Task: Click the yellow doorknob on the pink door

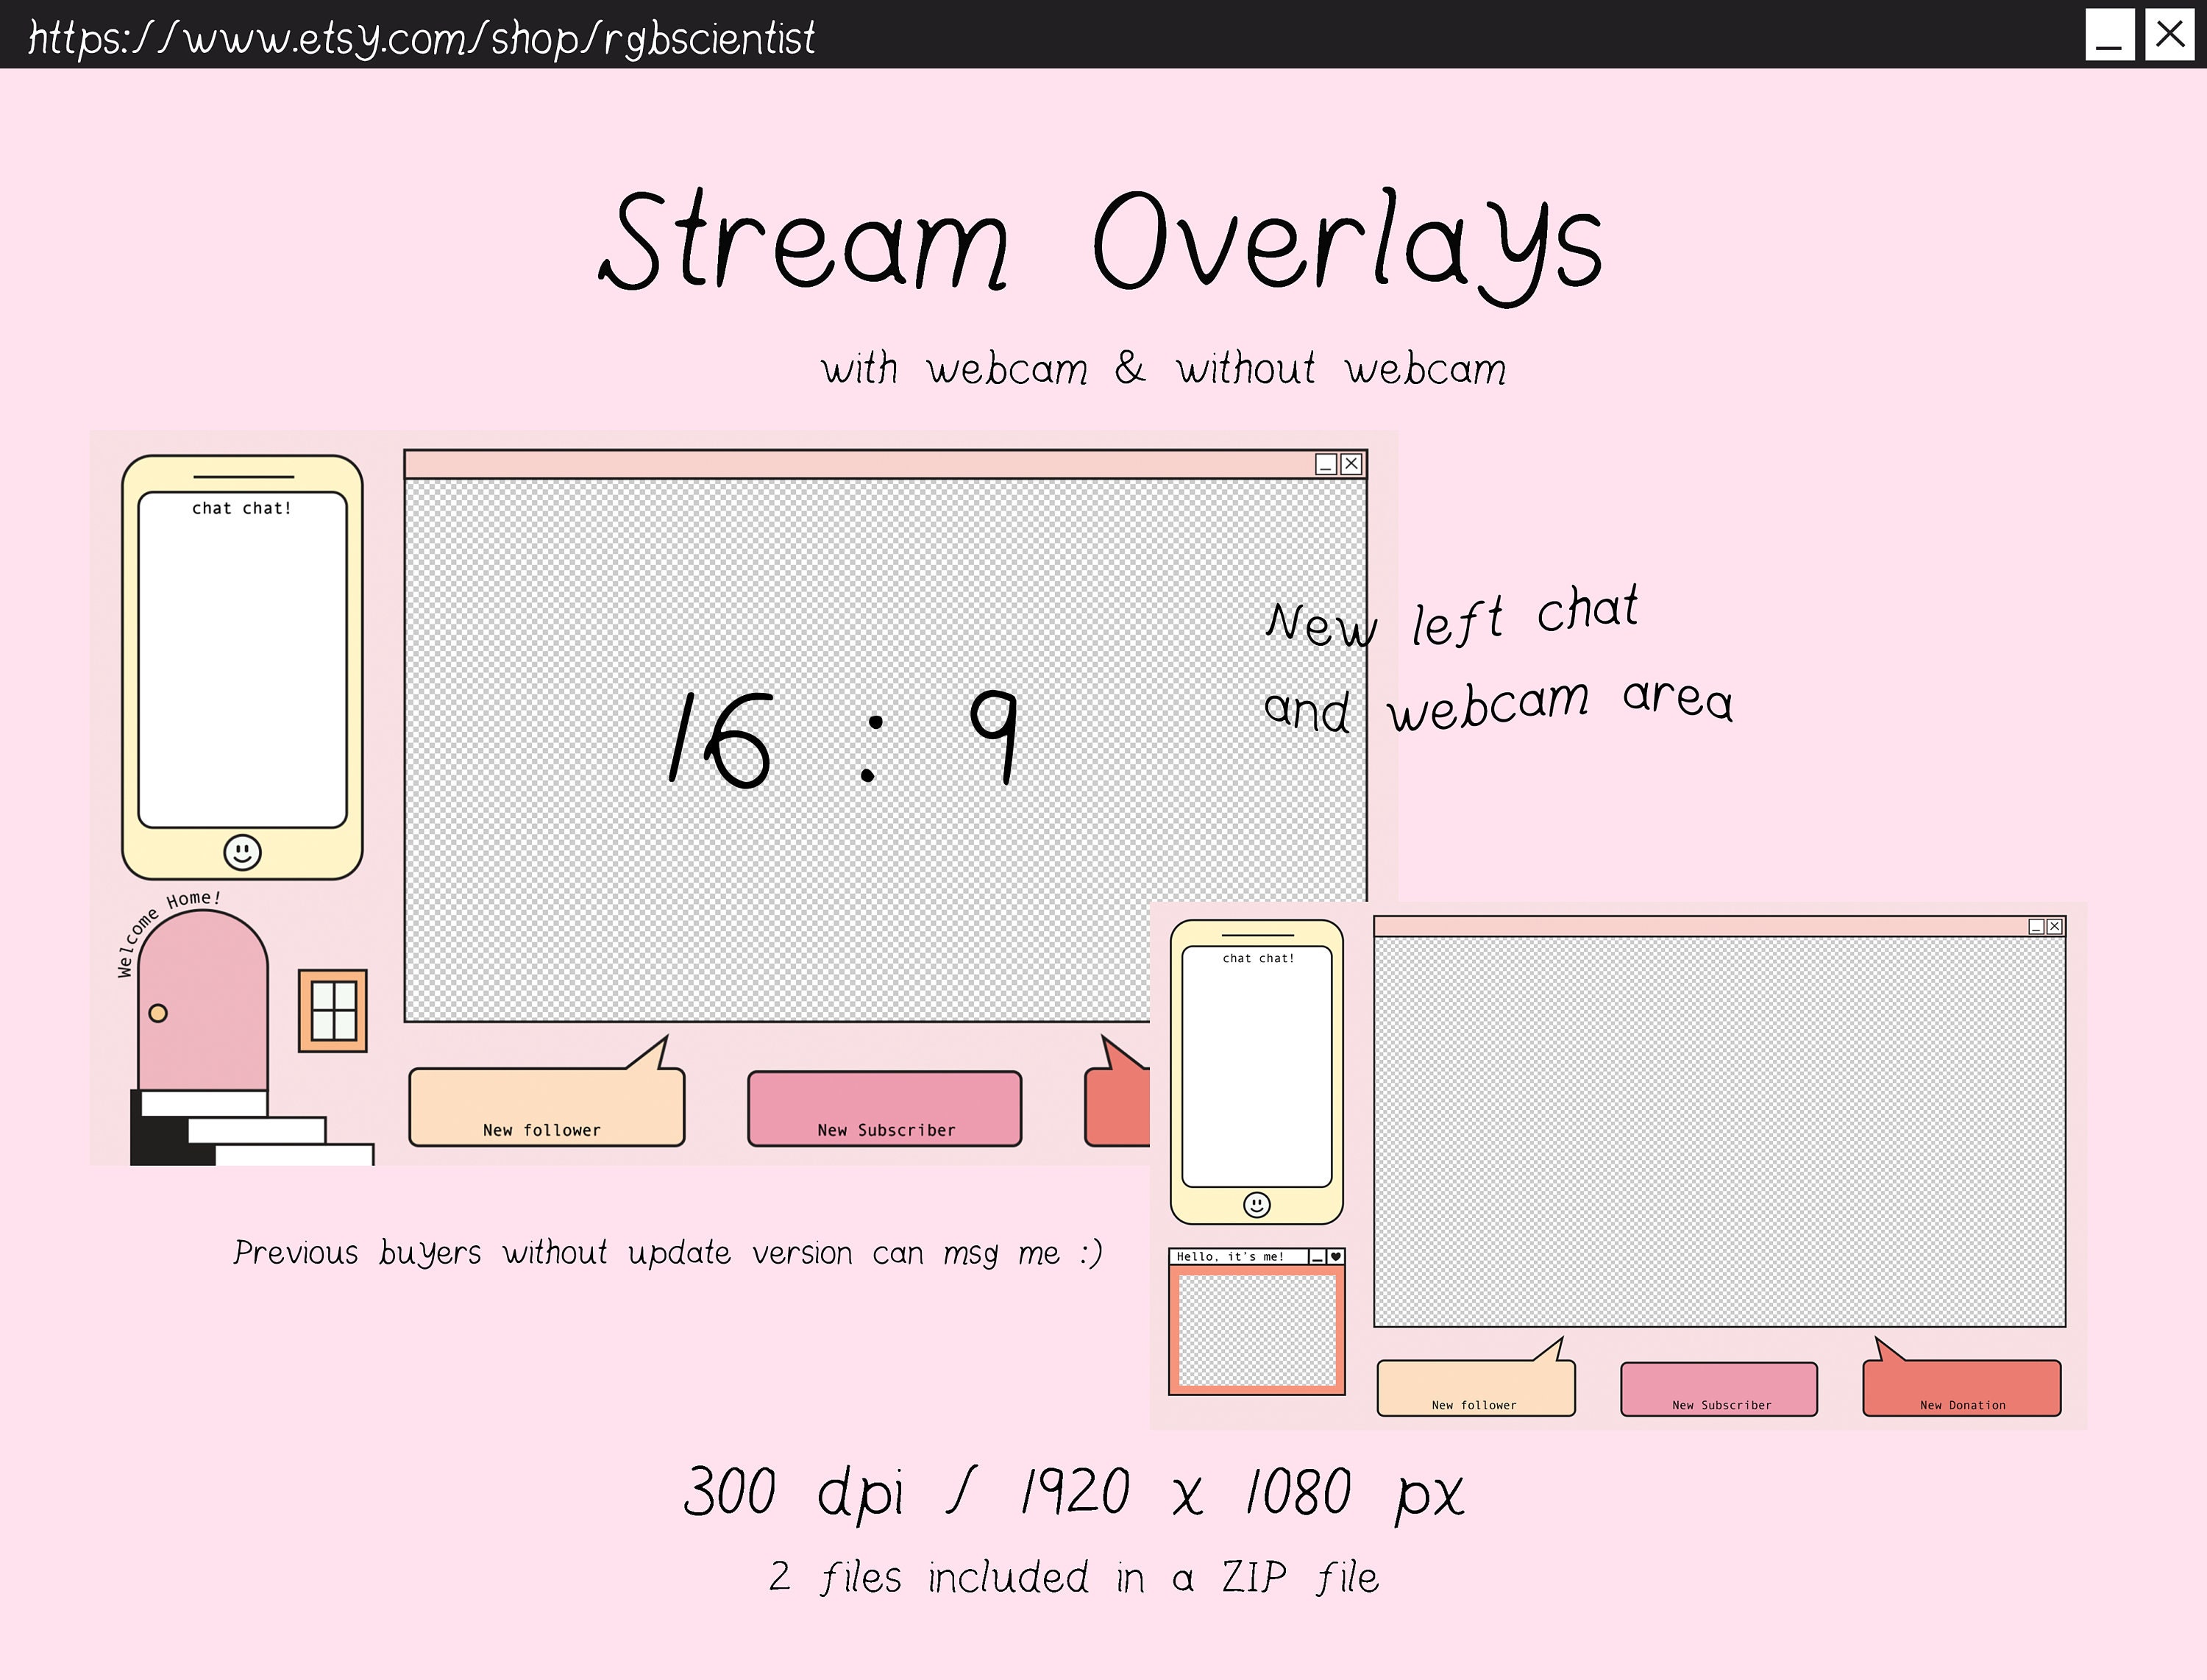Action: (159, 1013)
